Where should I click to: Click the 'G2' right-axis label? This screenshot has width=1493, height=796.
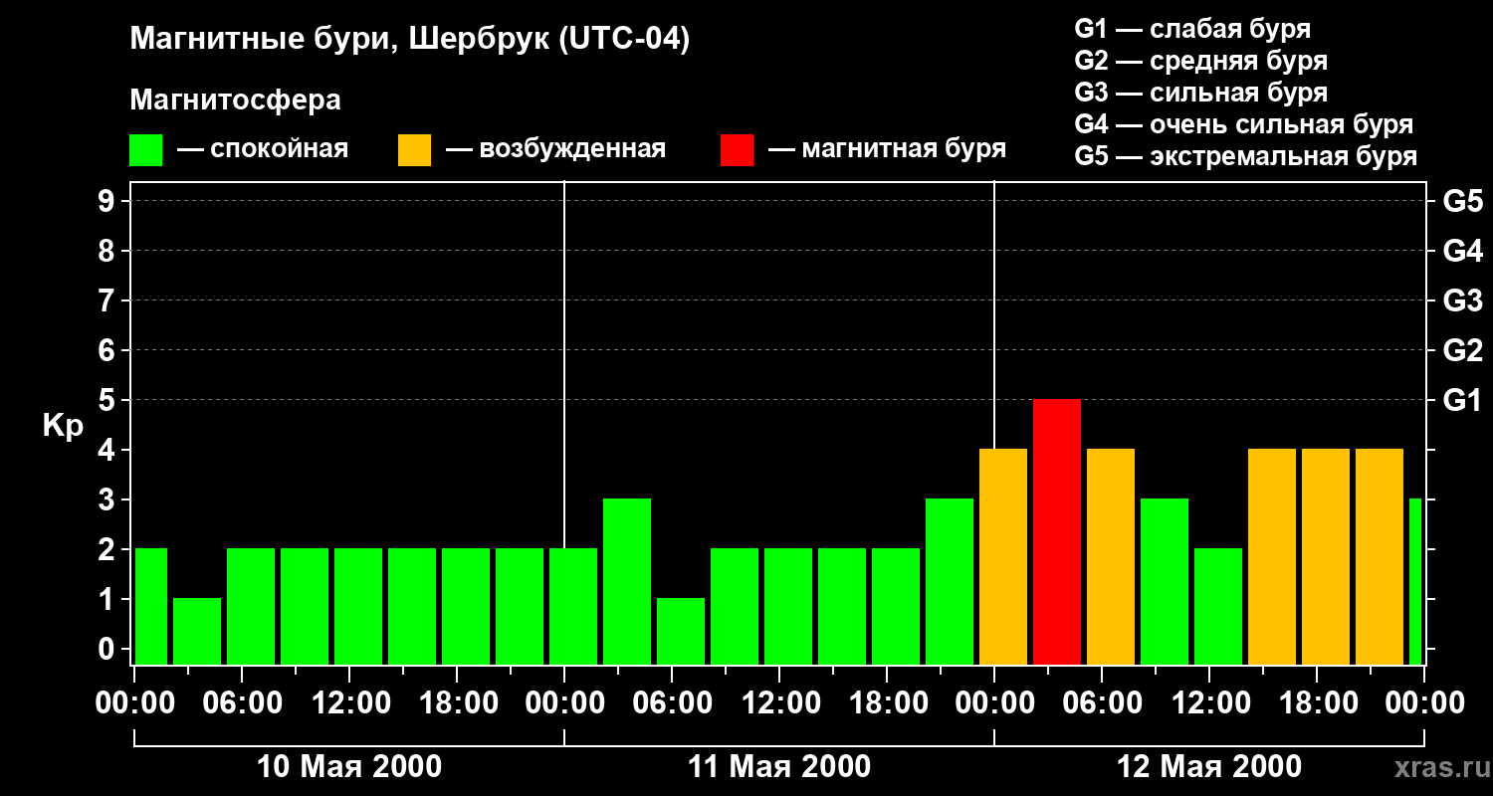[1462, 350]
